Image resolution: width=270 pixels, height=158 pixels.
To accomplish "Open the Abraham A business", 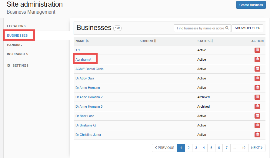I will point(83,59).
